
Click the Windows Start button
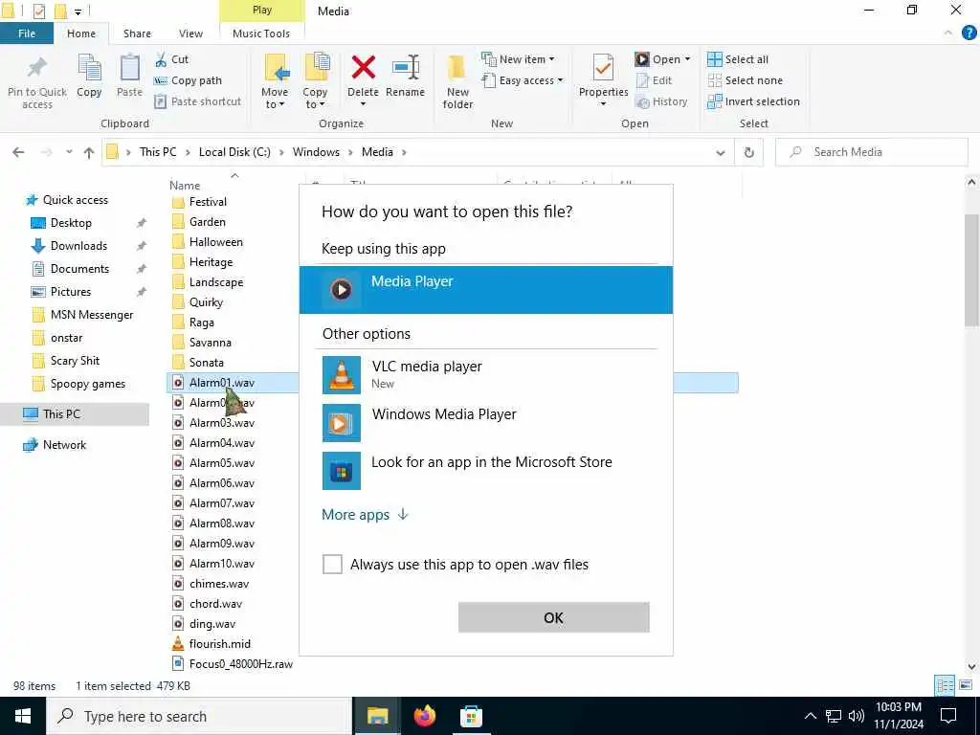(x=23, y=716)
